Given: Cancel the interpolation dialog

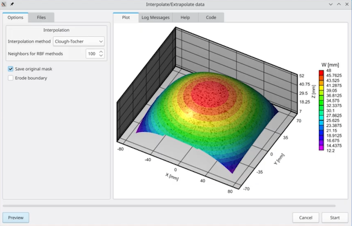Looking at the screenshot, I should [x=306, y=217].
